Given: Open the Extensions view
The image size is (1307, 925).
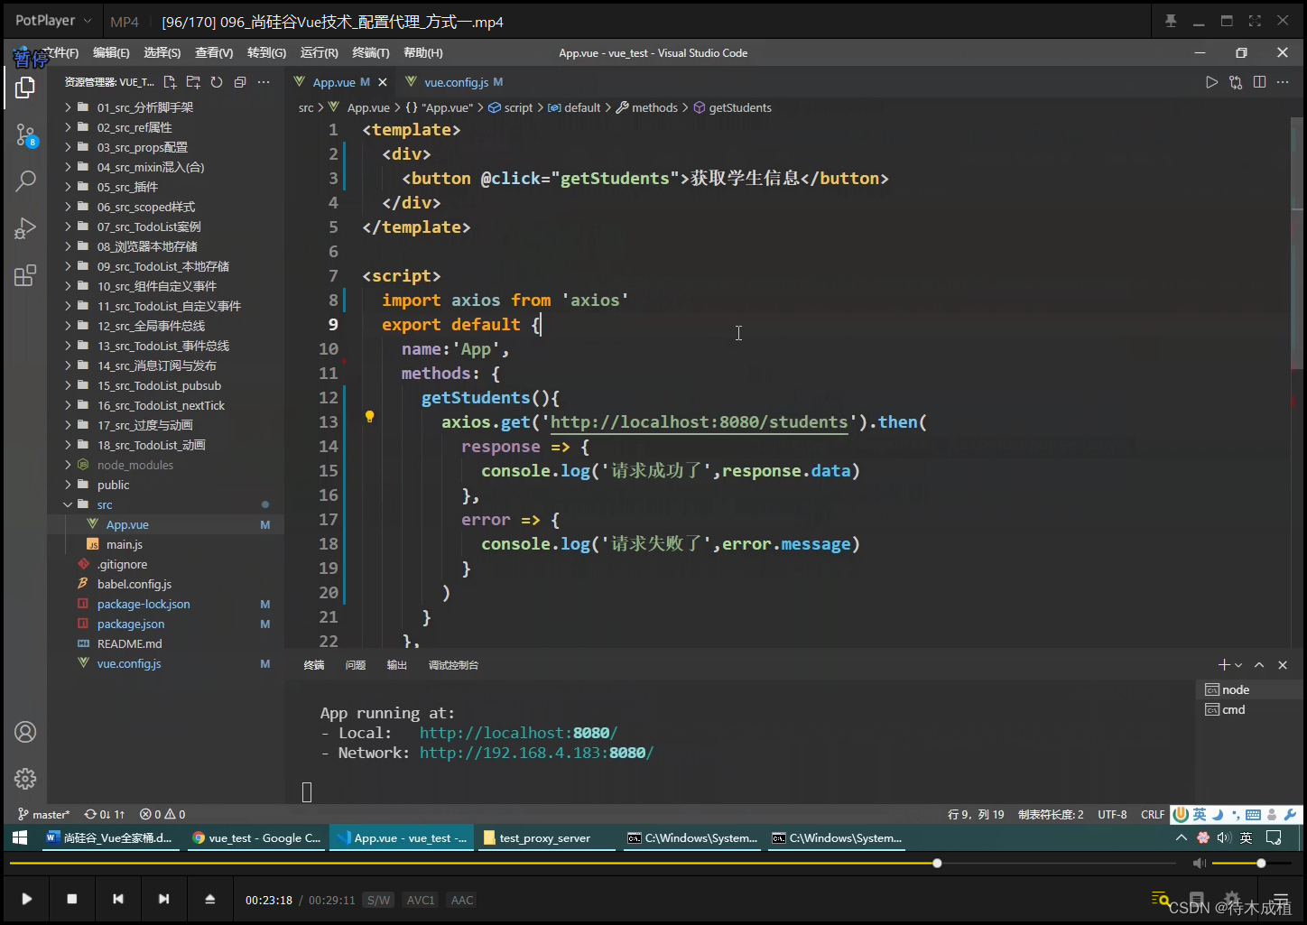Looking at the screenshot, I should 25,275.
